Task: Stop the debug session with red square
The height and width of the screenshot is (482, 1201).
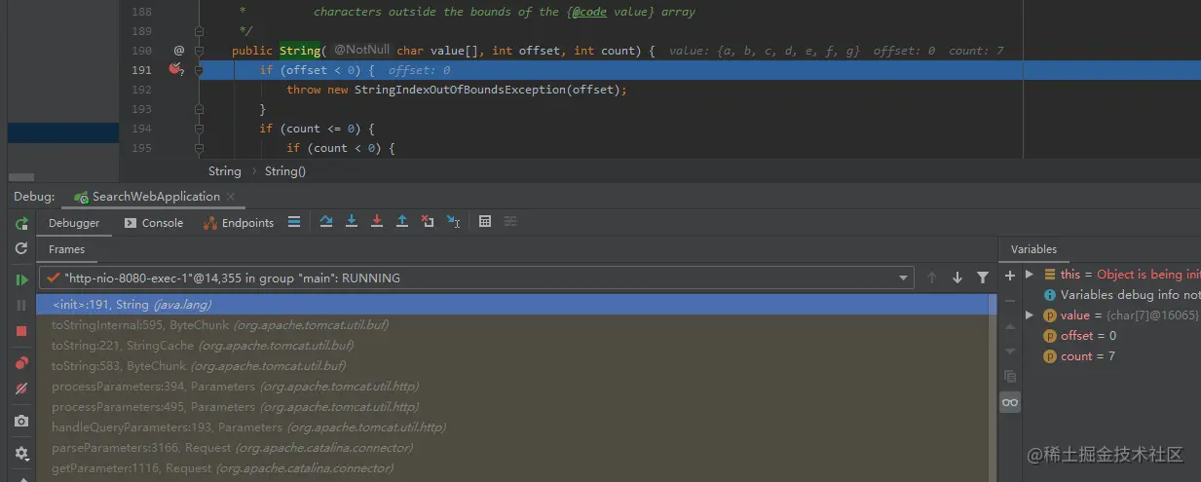Action: click(21, 332)
